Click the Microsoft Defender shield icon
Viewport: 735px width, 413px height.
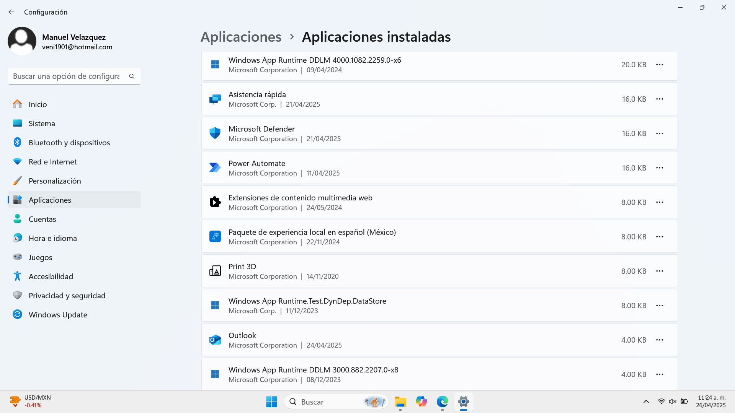(x=215, y=133)
